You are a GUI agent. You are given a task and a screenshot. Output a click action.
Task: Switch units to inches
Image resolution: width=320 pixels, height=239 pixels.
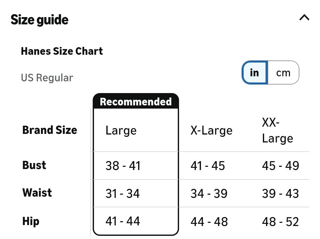pos(255,73)
